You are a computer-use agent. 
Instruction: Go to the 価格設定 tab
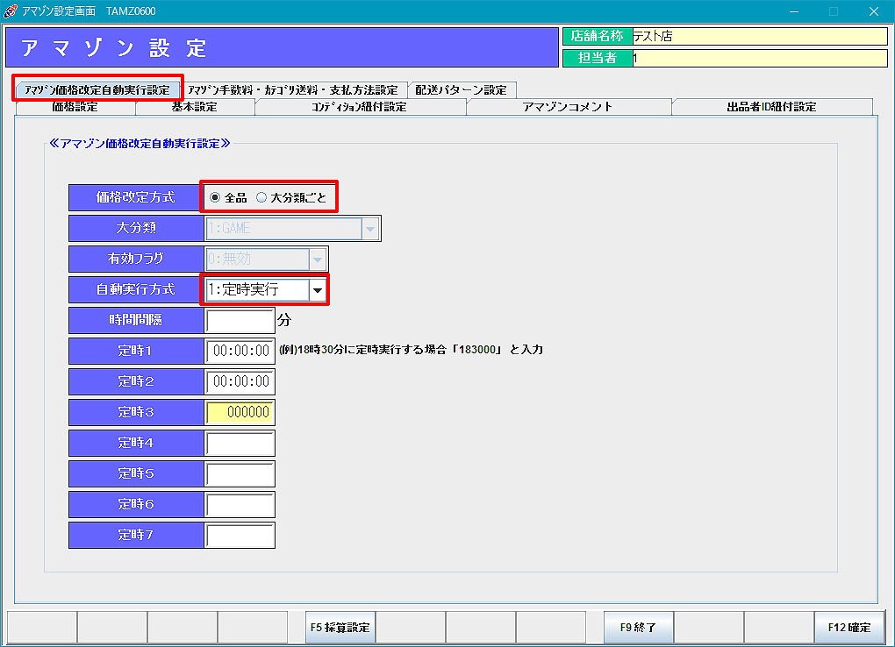click(x=75, y=107)
